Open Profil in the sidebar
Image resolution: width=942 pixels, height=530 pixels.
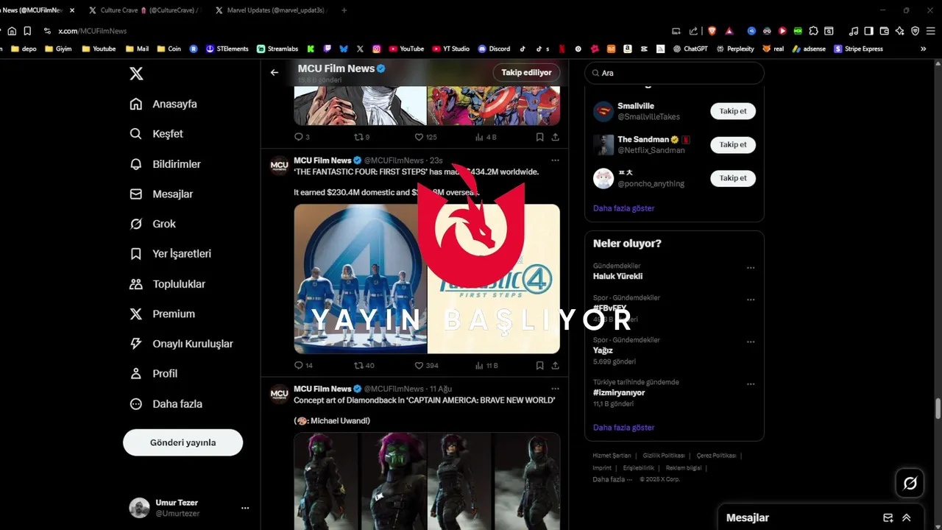pos(153,374)
